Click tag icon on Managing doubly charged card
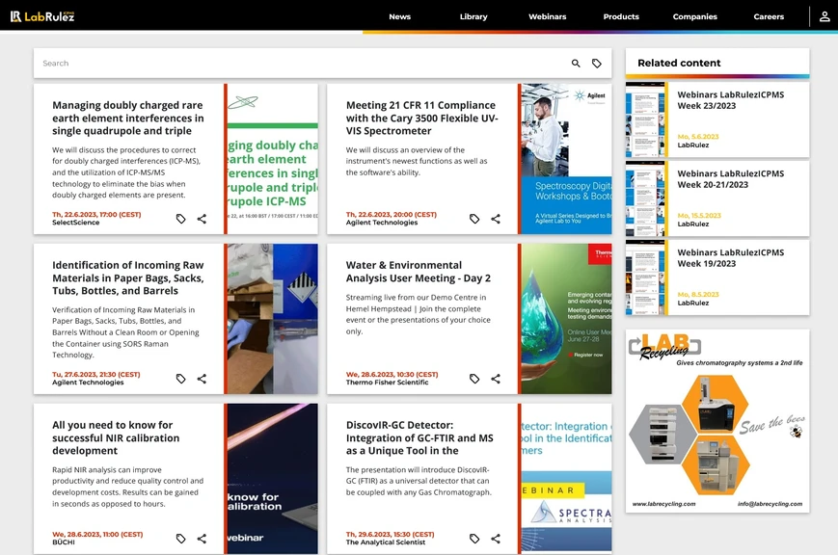Viewport: 838px width, 555px height. [x=180, y=219]
